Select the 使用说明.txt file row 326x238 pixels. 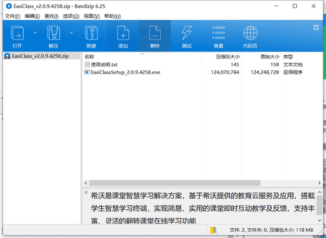pyautogui.click(x=202, y=65)
